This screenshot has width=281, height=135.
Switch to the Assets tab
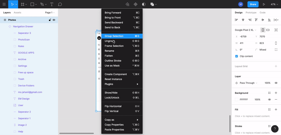coord(17,12)
